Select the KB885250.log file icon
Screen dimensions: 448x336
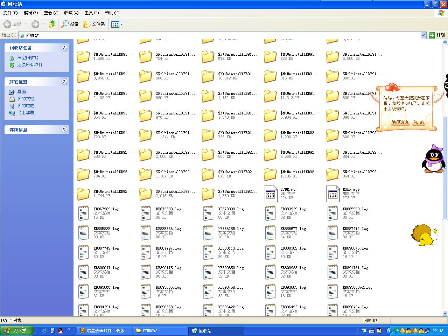(333, 213)
